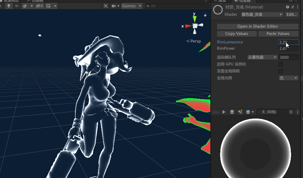Open material presets sliders icon
This screenshot has height=178, width=303.
(x=293, y=7)
